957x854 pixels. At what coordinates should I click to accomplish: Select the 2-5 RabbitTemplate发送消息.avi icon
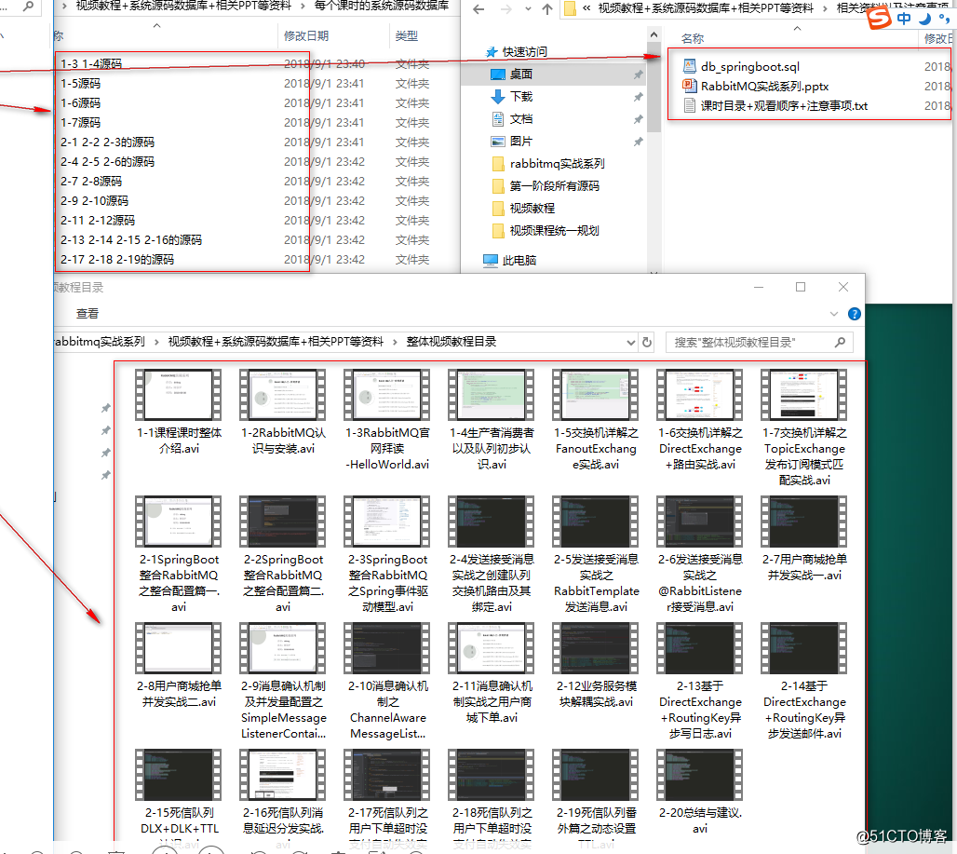(x=595, y=522)
